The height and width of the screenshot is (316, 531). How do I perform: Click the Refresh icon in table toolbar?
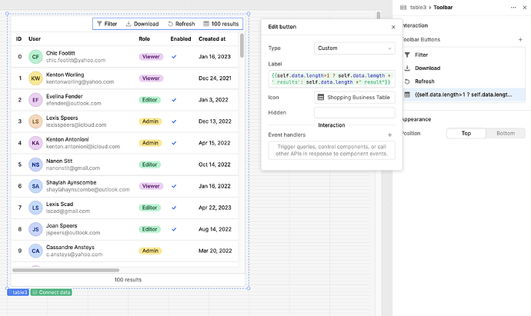coord(170,24)
